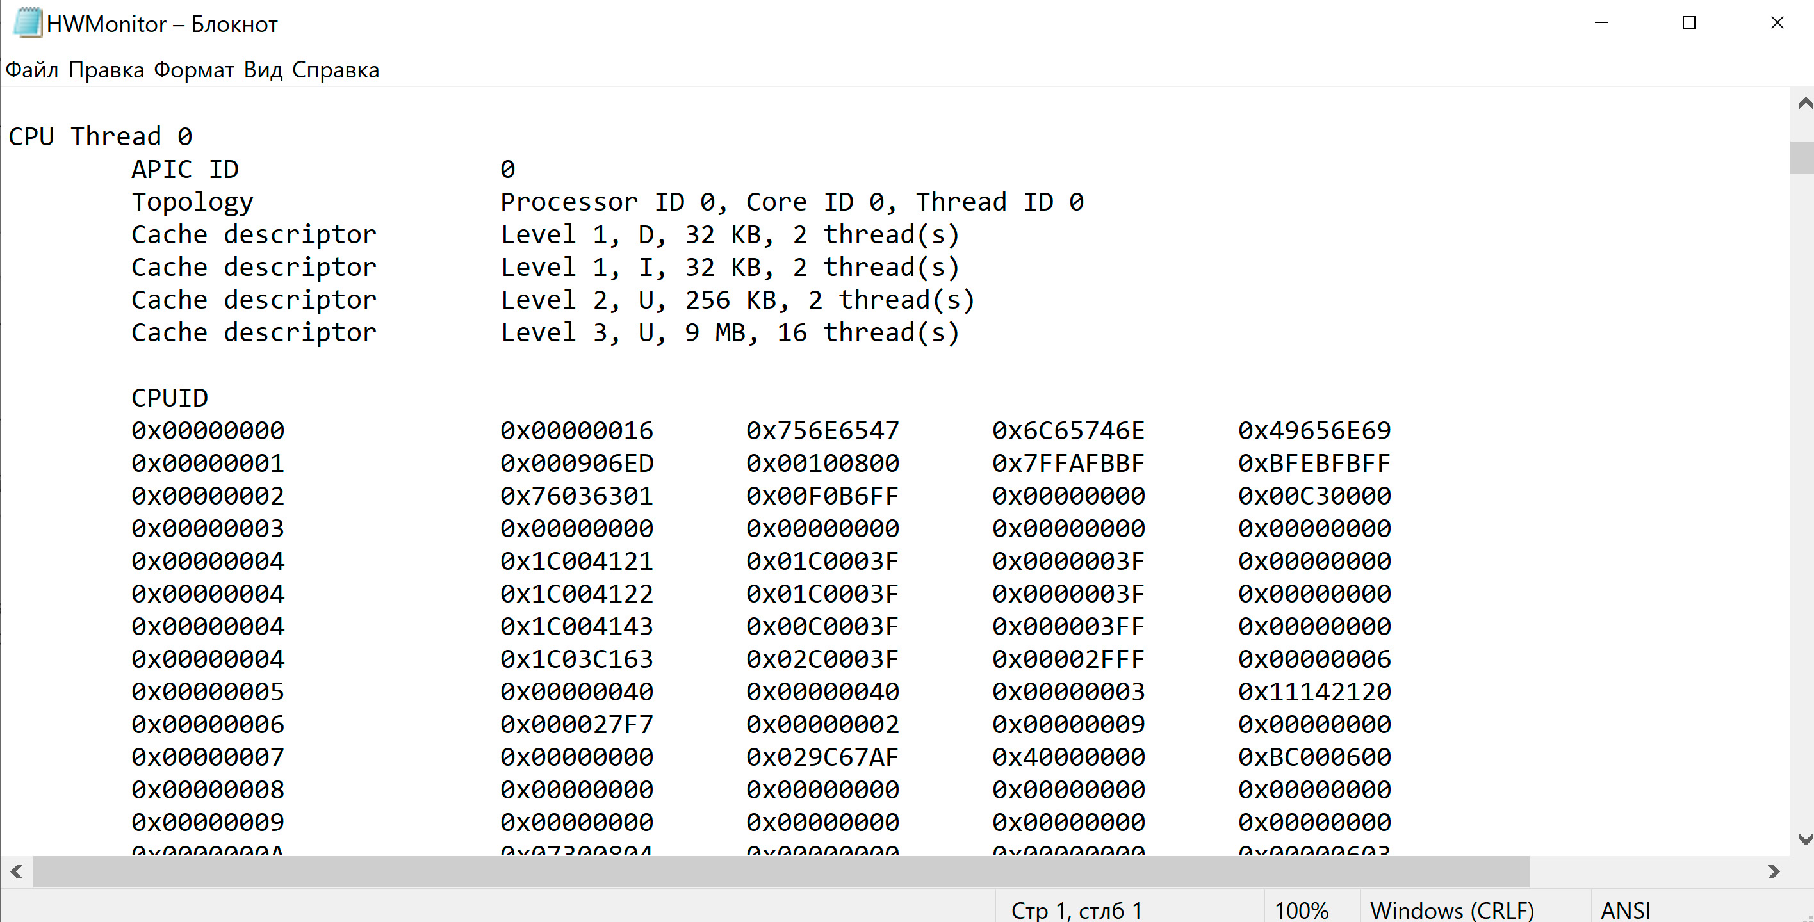Click the leaf index 0x00000006 in first column

(208, 724)
